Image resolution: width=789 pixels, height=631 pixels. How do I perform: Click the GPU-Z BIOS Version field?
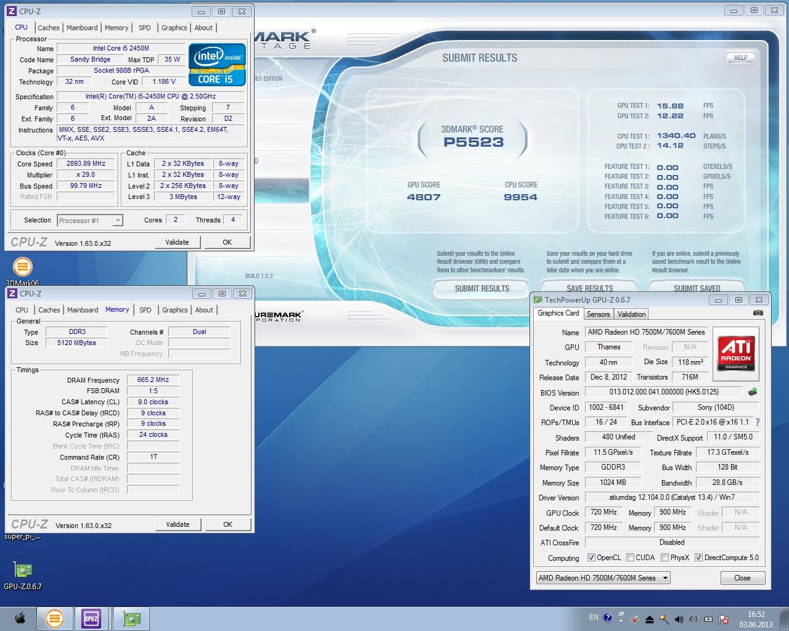663,392
